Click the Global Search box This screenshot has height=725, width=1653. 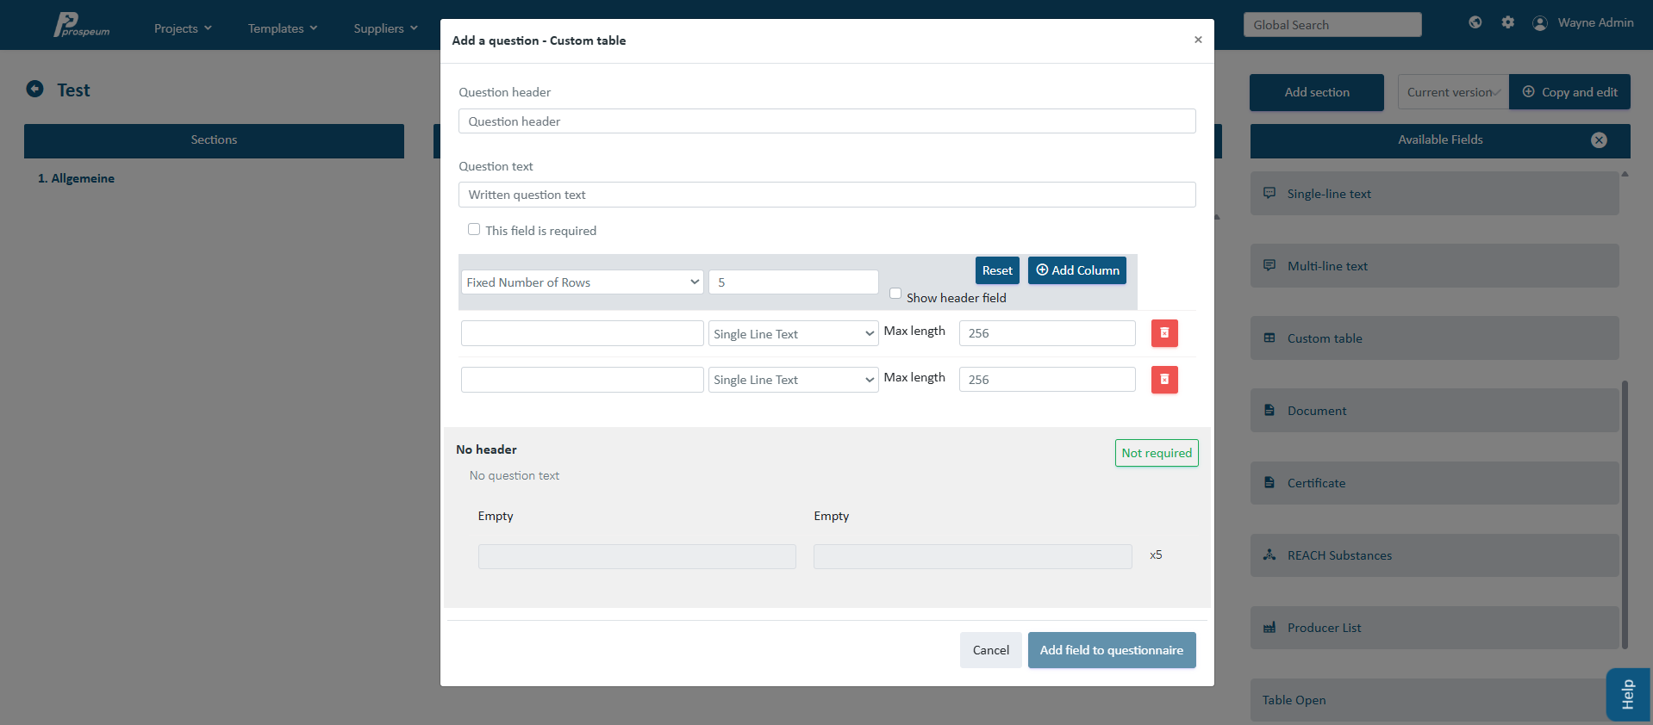(x=1332, y=25)
